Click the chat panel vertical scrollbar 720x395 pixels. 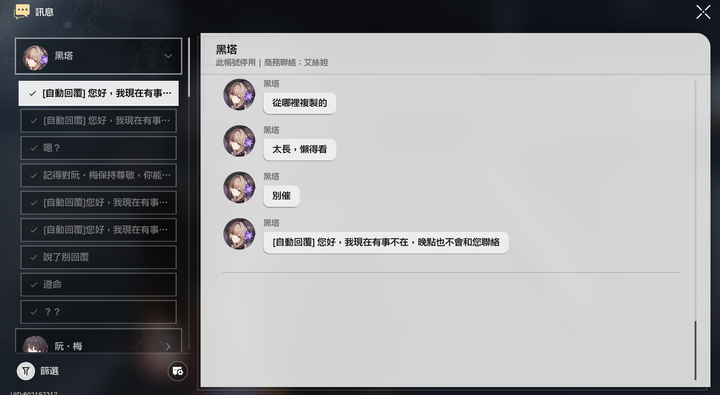[x=695, y=230]
